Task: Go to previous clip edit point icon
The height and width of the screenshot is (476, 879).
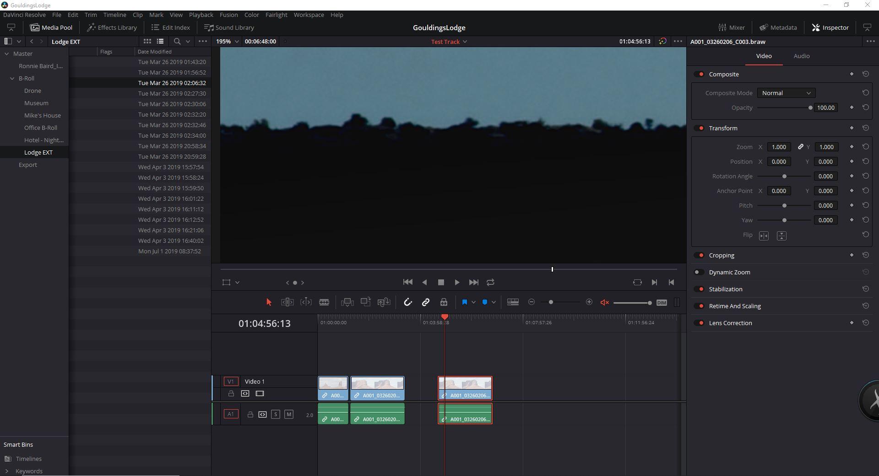Action: (671, 282)
